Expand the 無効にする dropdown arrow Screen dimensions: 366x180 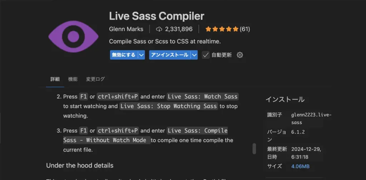[x=141, y=55]
